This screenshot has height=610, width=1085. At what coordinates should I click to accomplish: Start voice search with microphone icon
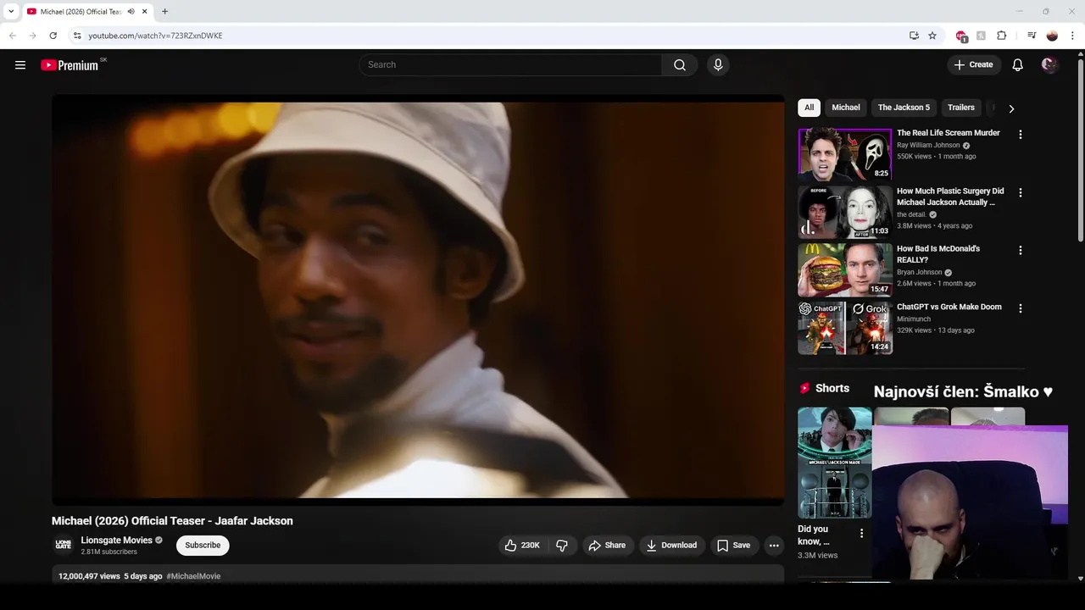click(718, 65)
